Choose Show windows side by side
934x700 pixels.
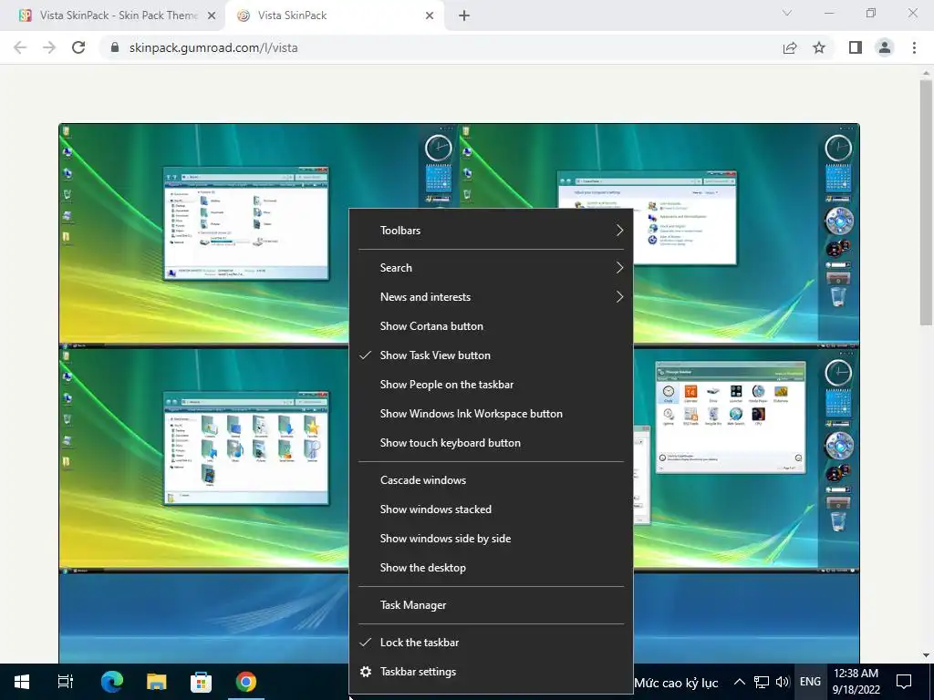pyautogui.click(x=491, y=539)
